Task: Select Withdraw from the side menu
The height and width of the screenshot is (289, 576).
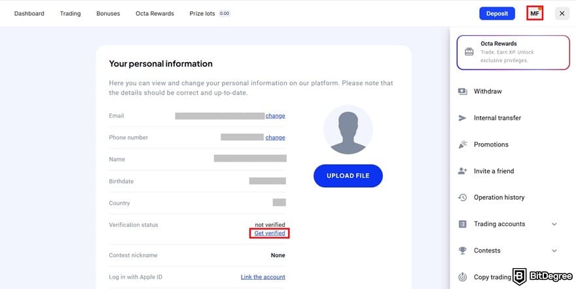Action: (488, 92)
